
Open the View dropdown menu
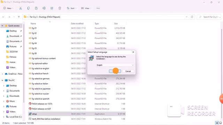tap(86, 8)
